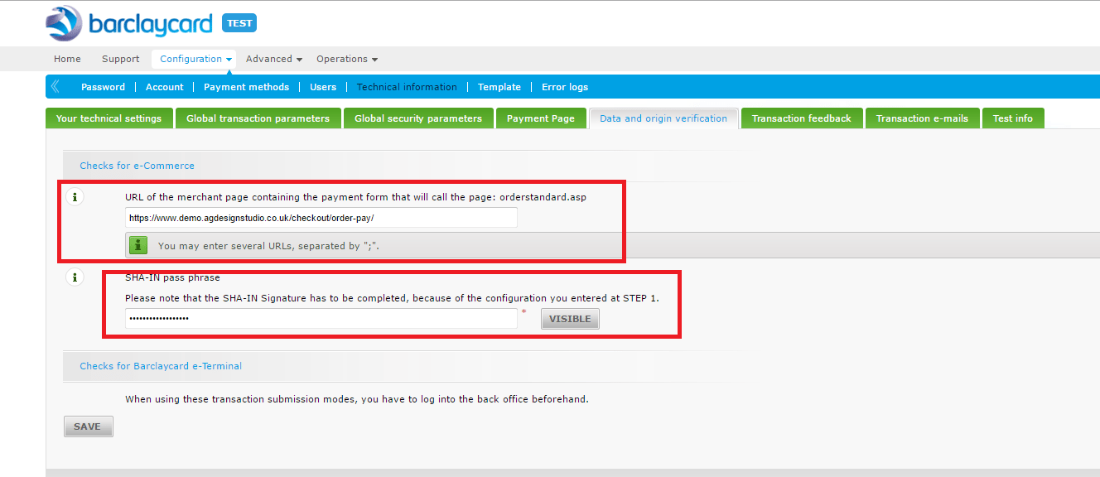
Task: Select Data and origin verification tab
Action: [663, 118]
